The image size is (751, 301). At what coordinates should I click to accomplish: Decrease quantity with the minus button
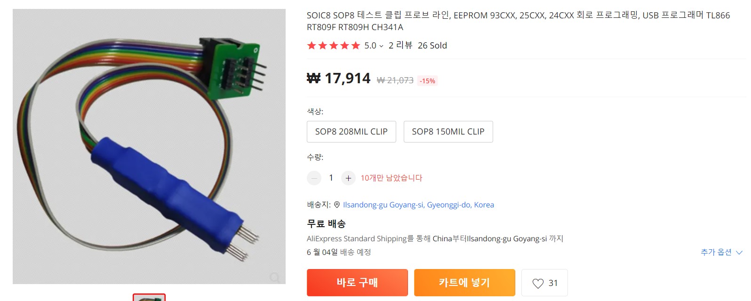[x=314, y=178]
